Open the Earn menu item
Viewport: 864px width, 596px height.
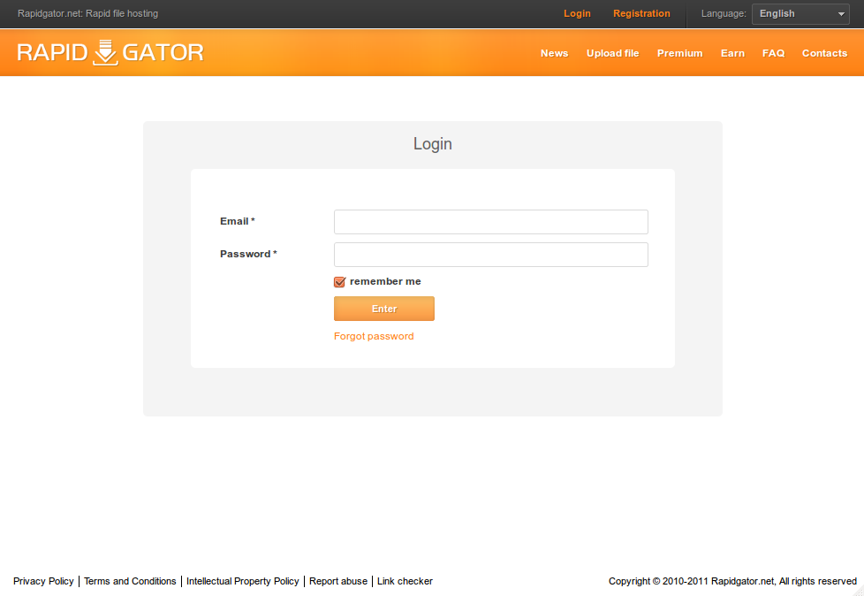tap(732, 53)
